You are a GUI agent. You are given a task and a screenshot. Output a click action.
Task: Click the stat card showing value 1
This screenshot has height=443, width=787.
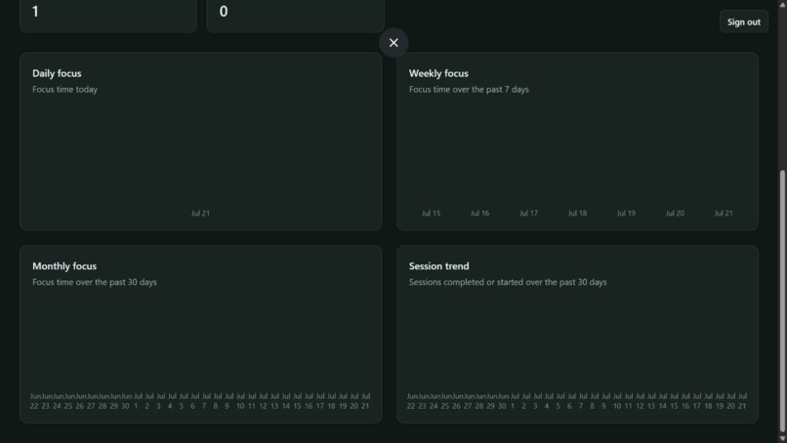108,15
